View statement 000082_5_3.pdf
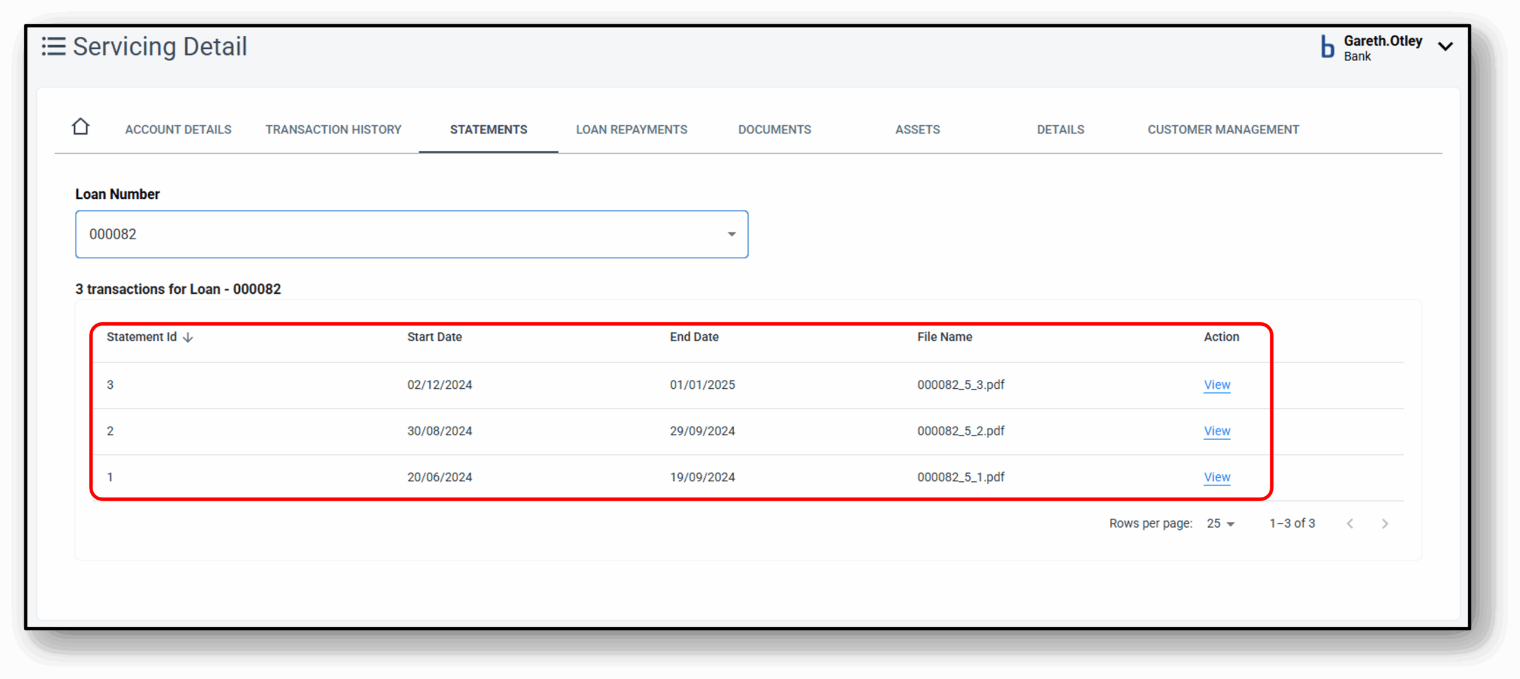Image resolution: width=1520 pixels, height=679 pixels. 1216,385
